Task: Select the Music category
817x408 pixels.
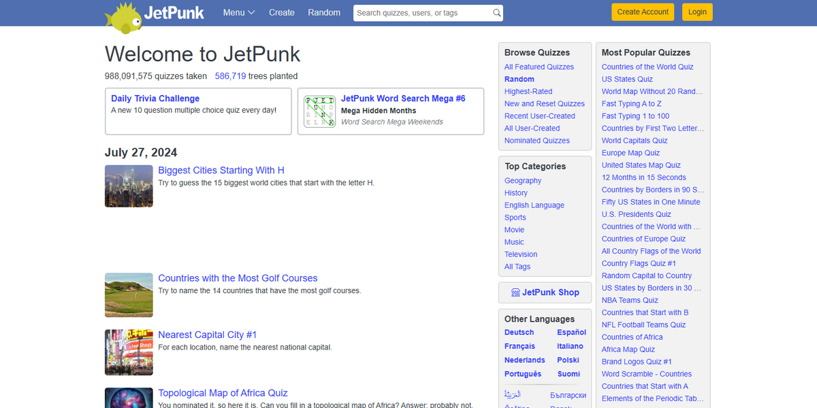Action: tap(515, 241)
